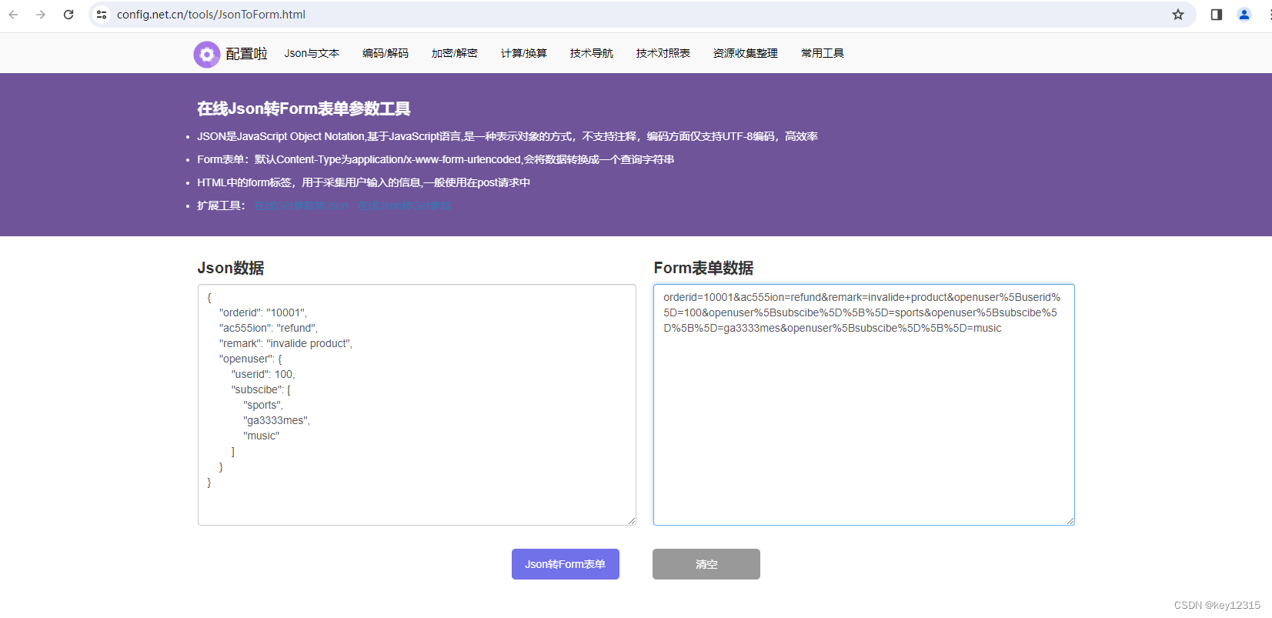Grab the Json textarea resize handle
Image resolution: width=1272 pixels, height=618 pixels.
point(632,521)
